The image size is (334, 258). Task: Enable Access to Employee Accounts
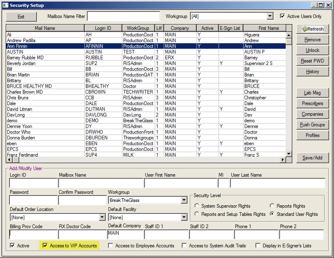pos(111,245)
